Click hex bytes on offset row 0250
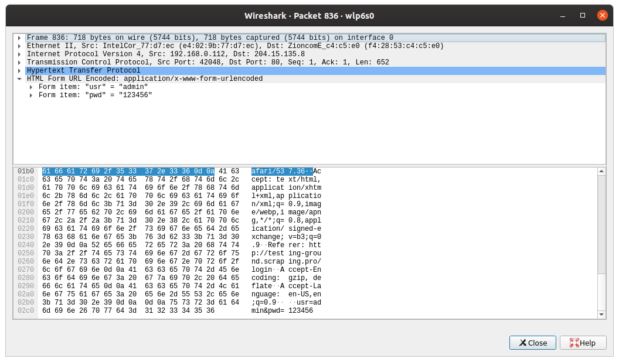The image size is (619, 362). pos(141,253)
